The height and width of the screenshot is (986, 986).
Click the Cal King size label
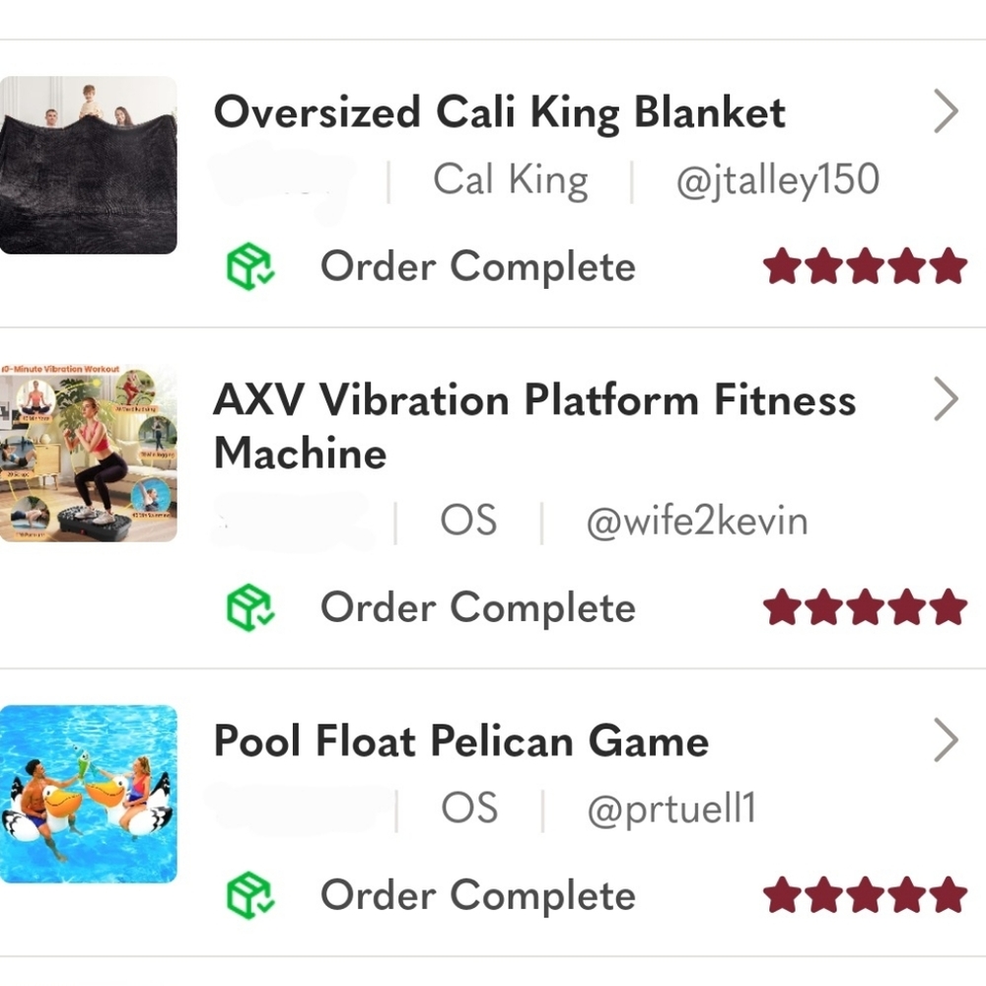click(x=510, y=180)
